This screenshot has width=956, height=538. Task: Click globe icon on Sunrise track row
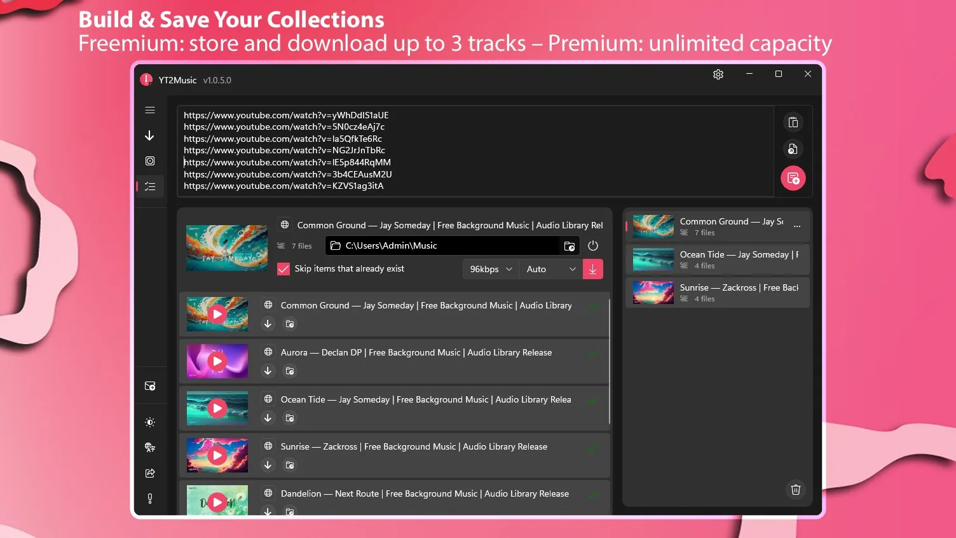268,446
